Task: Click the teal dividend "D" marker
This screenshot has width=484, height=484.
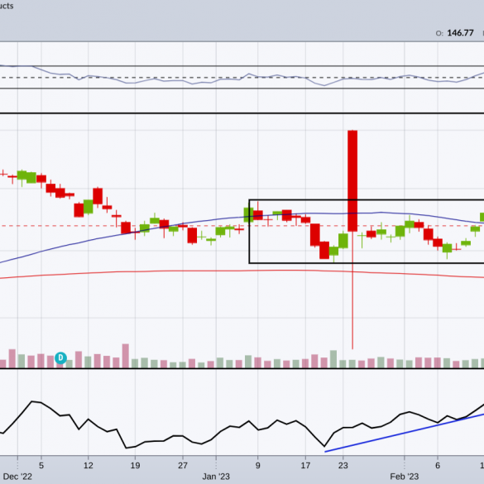Action: click(x=60, y=357)
